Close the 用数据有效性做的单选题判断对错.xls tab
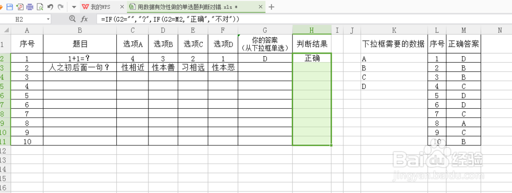Viewport: 512px width, 193px height. tap(260, 7)
